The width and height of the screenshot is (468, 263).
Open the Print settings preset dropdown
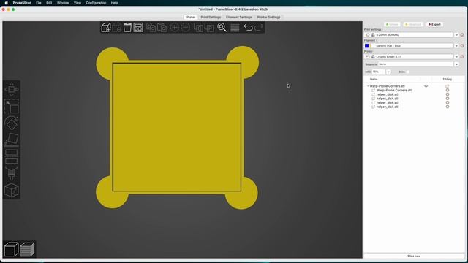[456, 35]
